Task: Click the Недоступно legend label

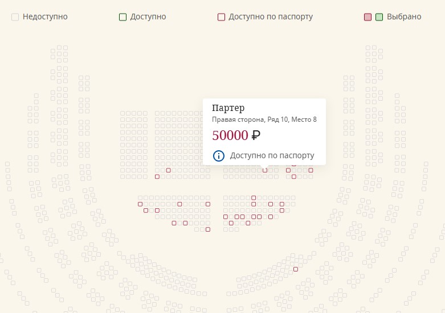Action: click(x=45, y=17)
